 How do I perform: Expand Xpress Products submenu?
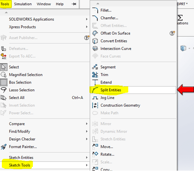click(45, 27)
